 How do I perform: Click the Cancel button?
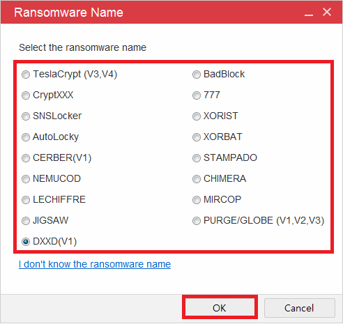[x=300, y=308]
